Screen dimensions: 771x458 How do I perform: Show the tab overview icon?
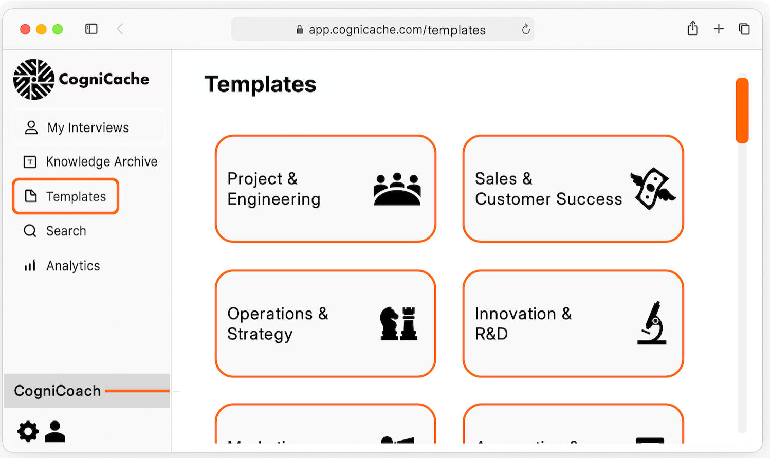744,29
